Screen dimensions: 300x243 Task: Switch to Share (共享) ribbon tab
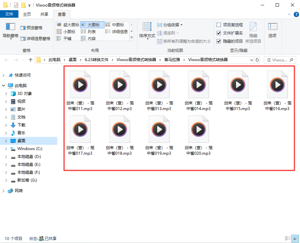tap(44, 14)
